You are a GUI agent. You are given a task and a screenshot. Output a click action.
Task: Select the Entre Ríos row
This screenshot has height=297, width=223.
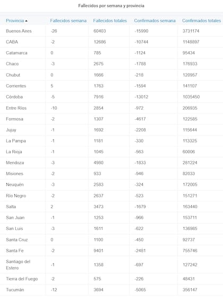(x=111, y=108)
